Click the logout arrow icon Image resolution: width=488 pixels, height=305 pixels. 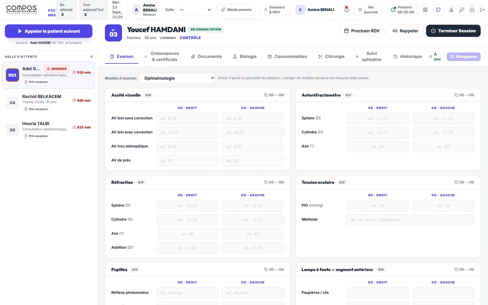(x=483, y=10)
